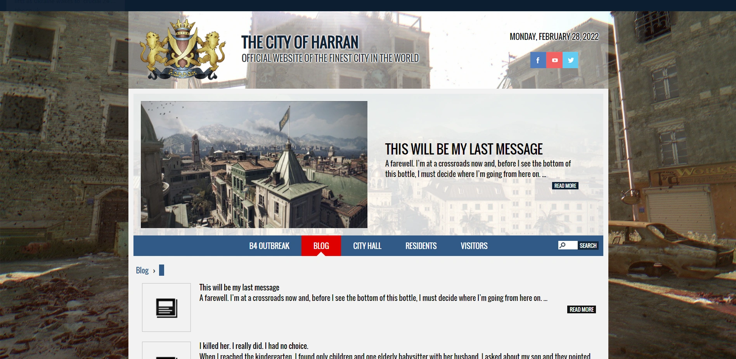The image size is (736, 359).
Task: Go to the Residents menu section
Action: click(421, 246)
